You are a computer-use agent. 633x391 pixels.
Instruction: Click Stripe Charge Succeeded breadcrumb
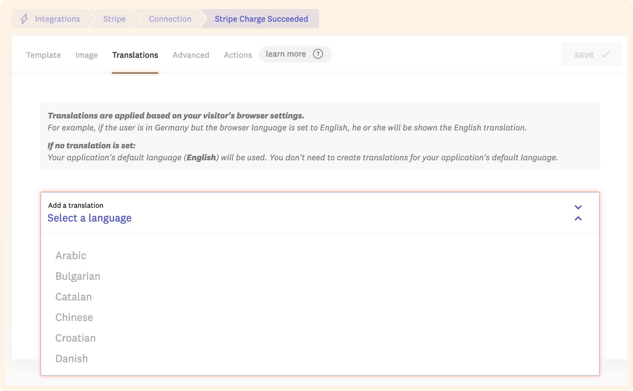tap(261, 19)
